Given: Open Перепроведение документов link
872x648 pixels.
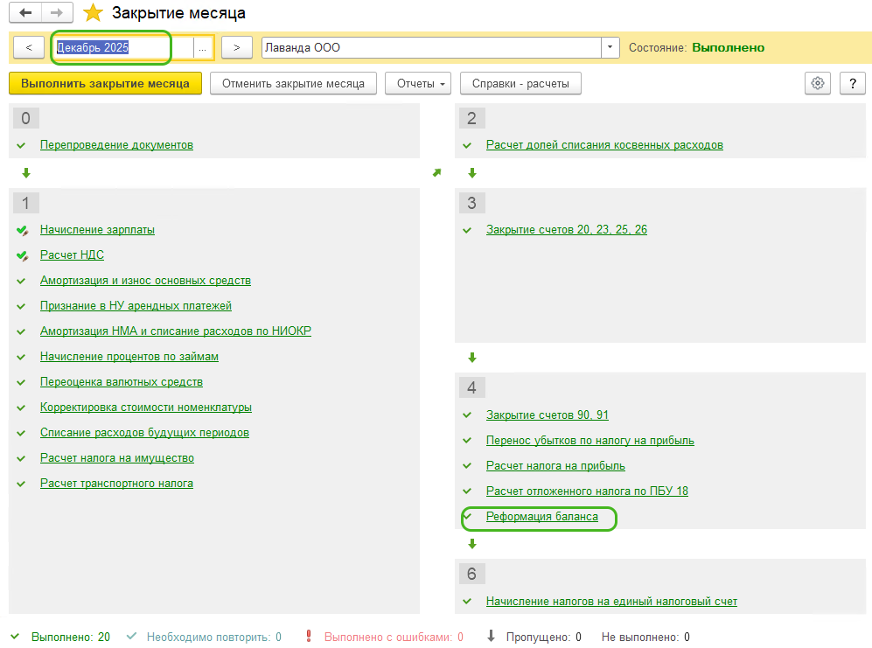Looking at the screenshot, I should click(116, 145).
